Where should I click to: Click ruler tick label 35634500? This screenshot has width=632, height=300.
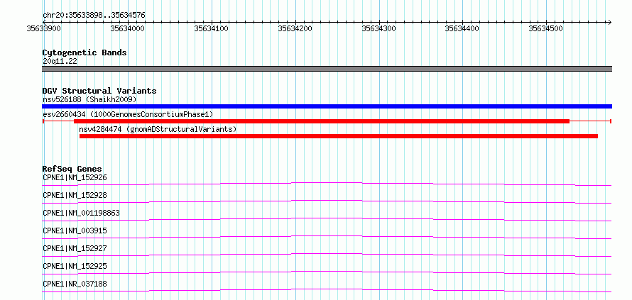546,28
